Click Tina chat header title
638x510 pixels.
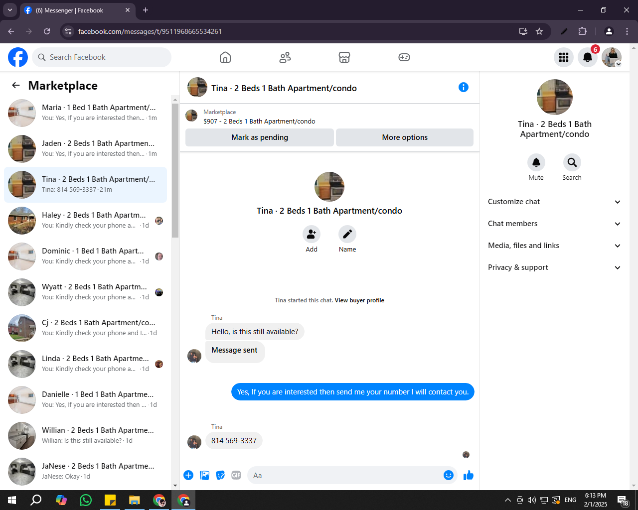coord(284,88)
